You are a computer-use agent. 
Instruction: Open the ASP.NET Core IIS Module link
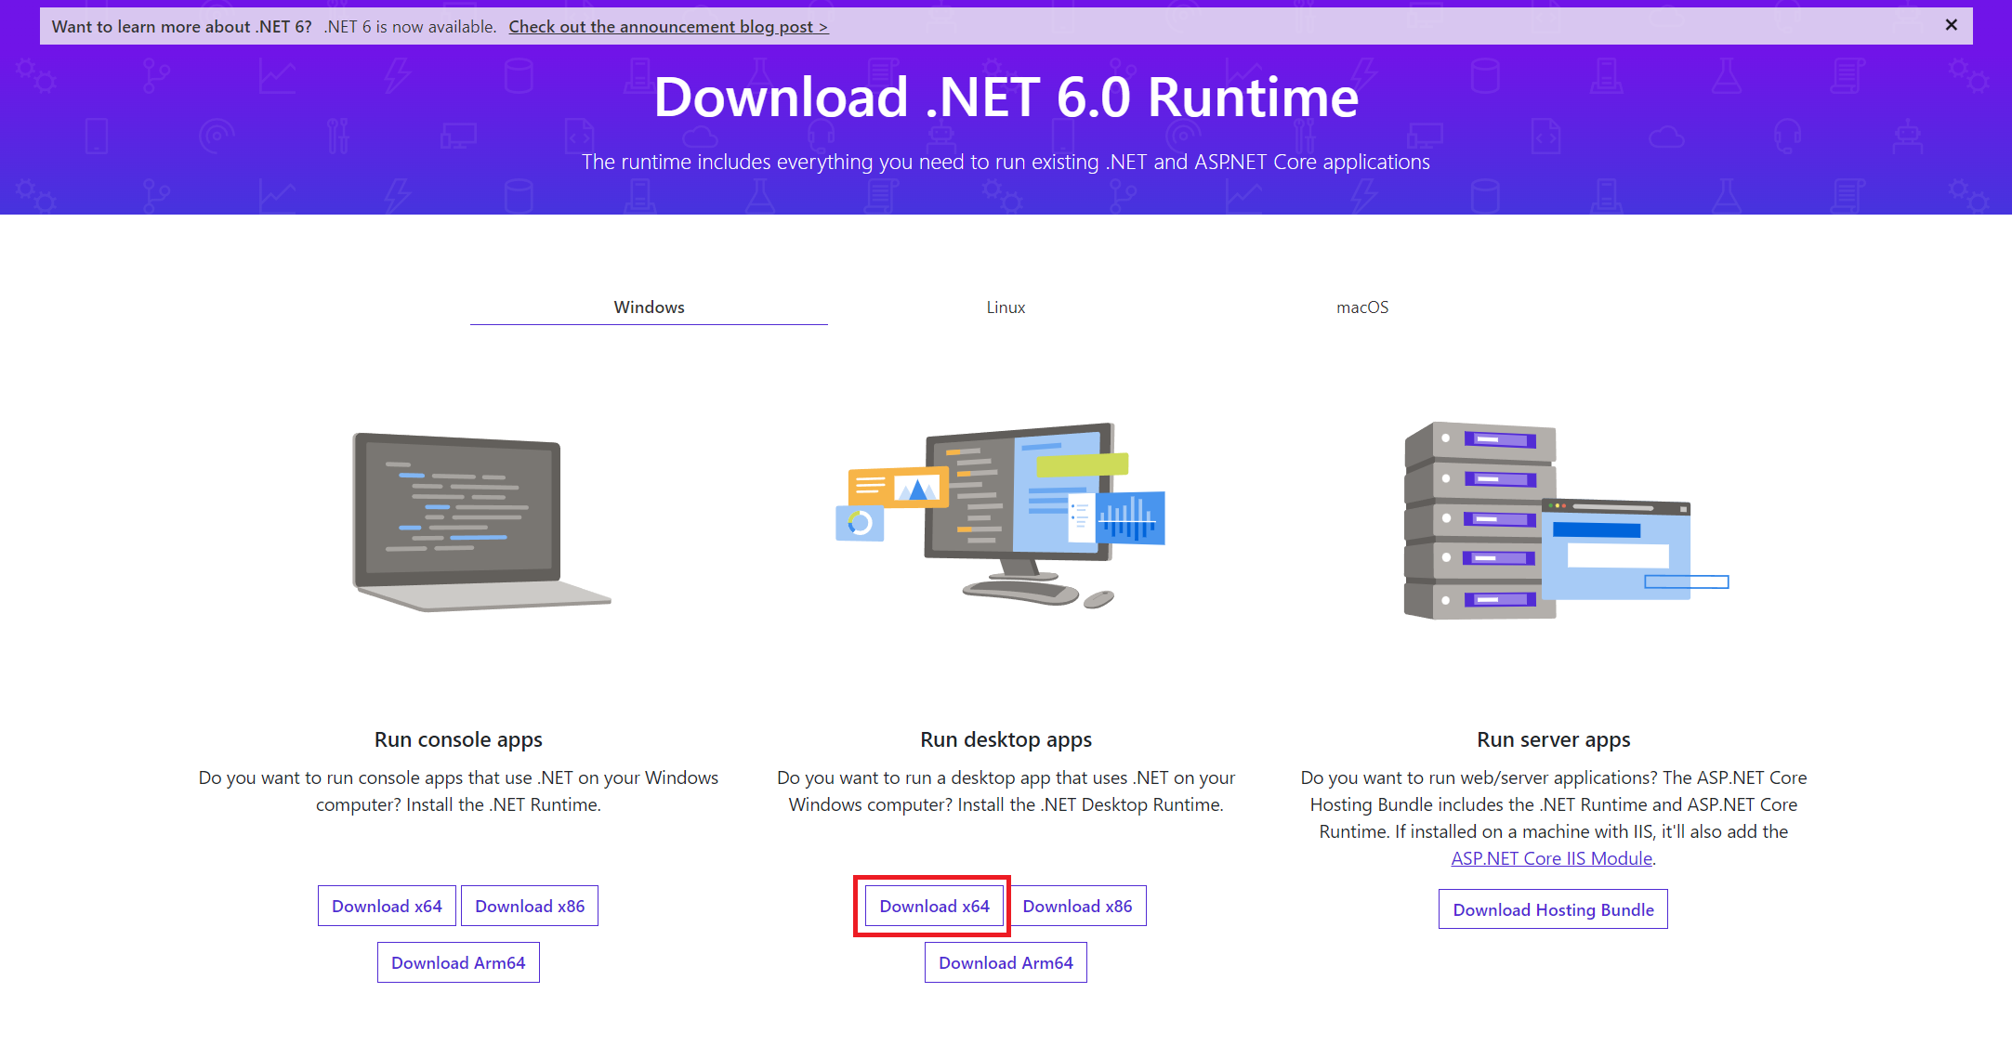1552,858
